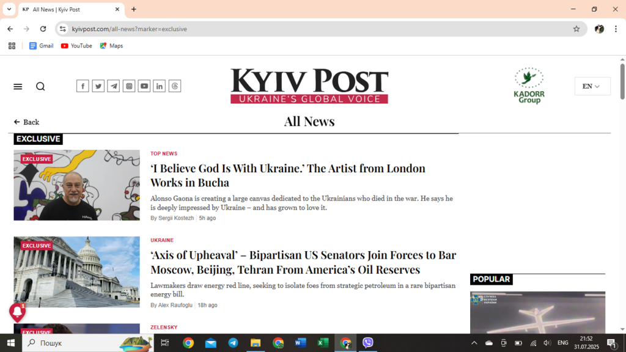Open the volume control in tray
Viewport: 626px width, 352px height.
pos(547,343)
